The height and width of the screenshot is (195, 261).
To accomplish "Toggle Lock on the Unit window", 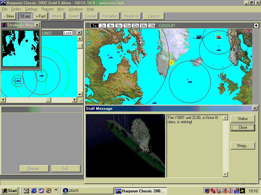I will coord(68,33).
